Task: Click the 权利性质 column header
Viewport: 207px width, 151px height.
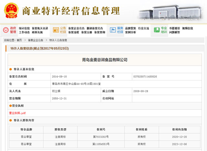Action: (142, 129)
